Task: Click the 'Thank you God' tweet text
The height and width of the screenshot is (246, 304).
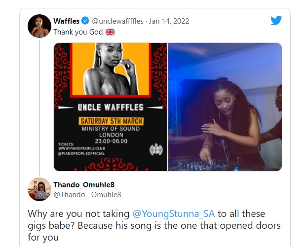Action: coord(78,32)
